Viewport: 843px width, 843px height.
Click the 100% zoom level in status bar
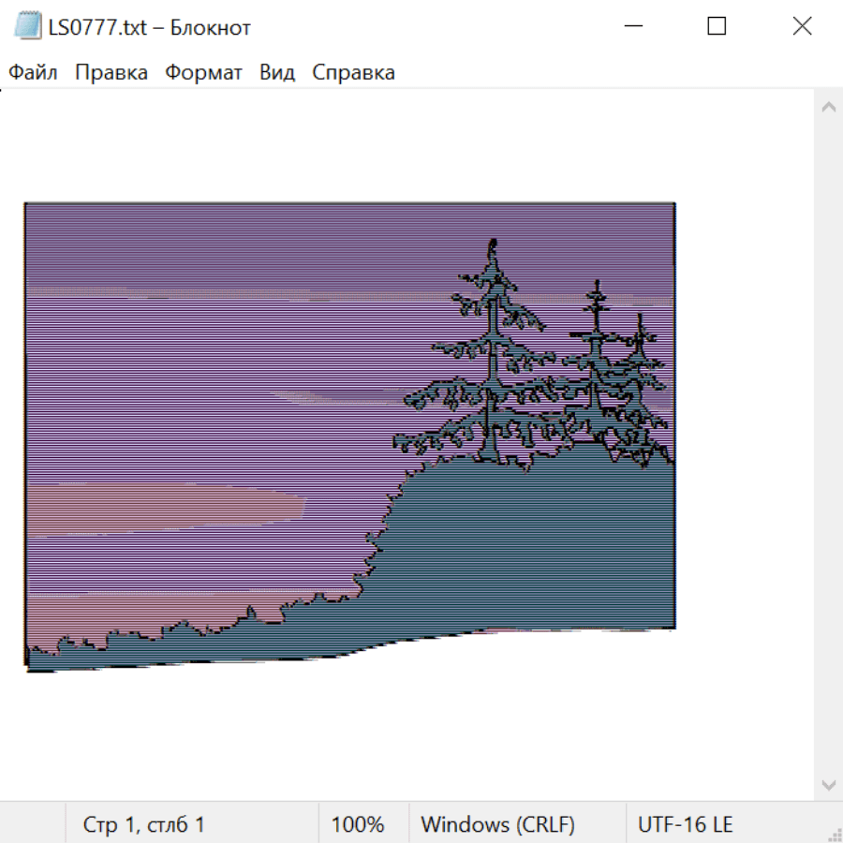point(358,824)
